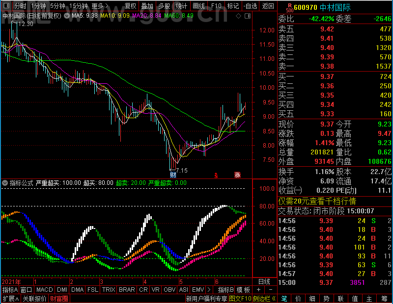Click the 返回 back button

click(268, 6)
